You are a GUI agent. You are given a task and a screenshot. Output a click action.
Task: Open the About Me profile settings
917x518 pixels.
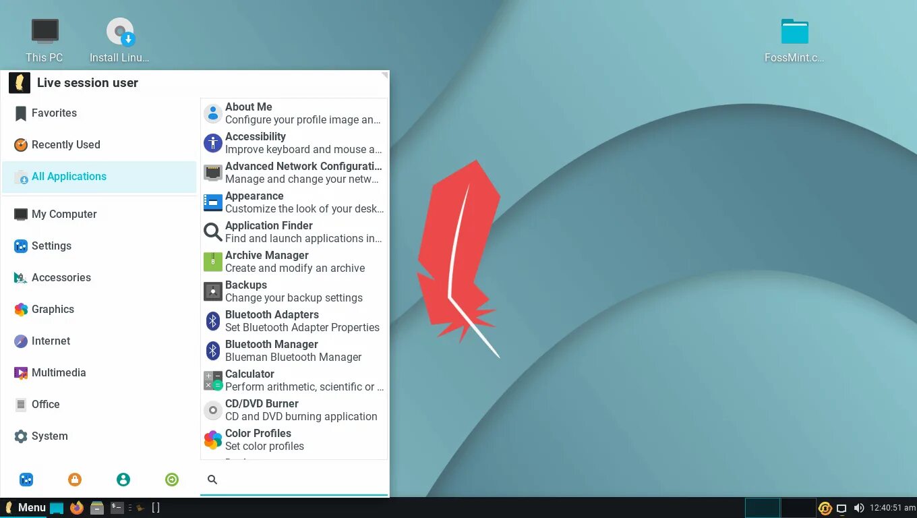[294, 113]
